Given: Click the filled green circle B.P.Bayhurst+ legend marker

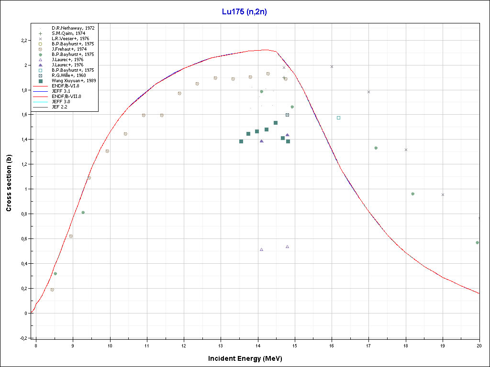Looking at the screenshot, I should point(40,54).
